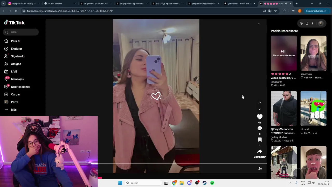Open Spotify from the taskbar

coord(212,183)
